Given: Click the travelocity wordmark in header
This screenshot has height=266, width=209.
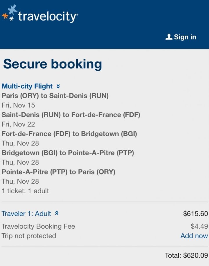Looking at the screenshot, I should (48, 17).
